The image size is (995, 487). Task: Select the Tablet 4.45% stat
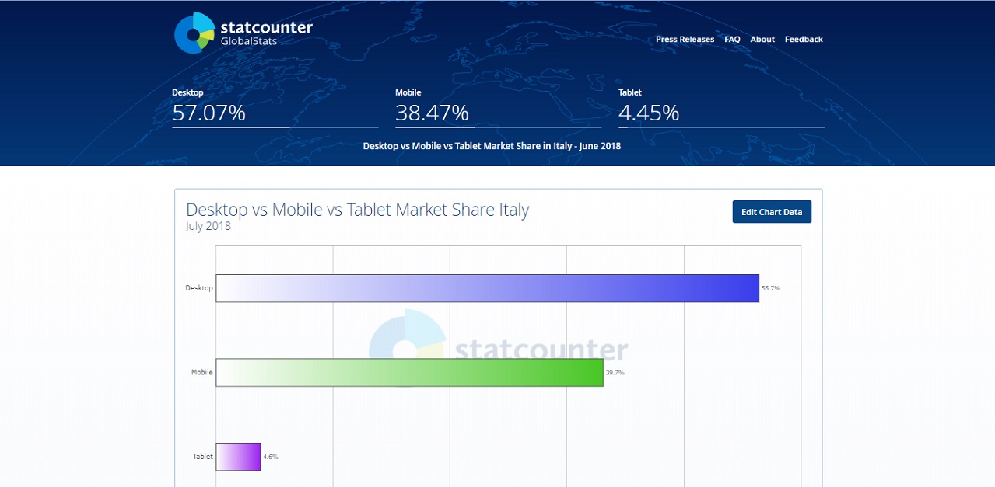[x=721, y=107]
